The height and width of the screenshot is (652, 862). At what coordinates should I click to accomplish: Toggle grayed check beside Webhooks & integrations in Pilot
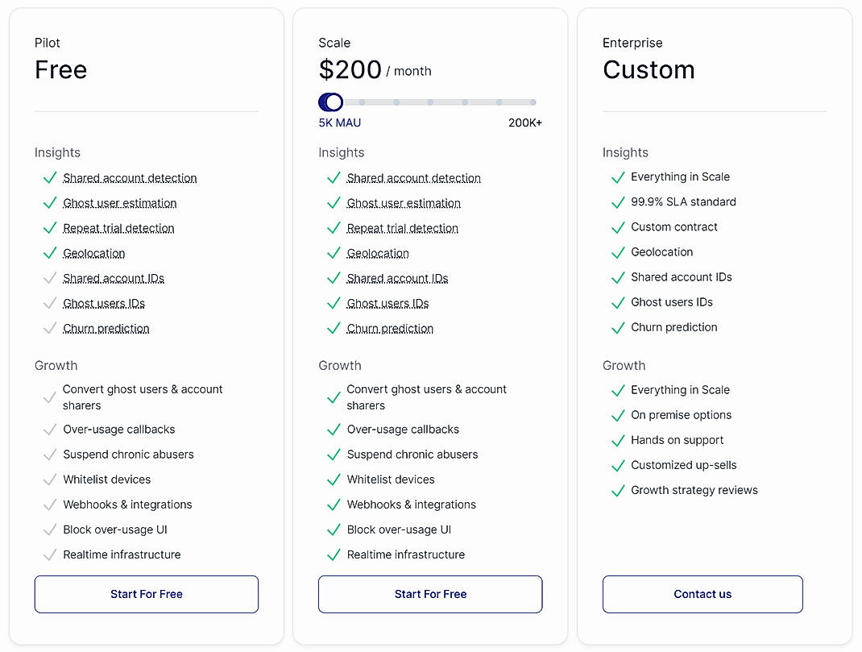pos(49,505)
